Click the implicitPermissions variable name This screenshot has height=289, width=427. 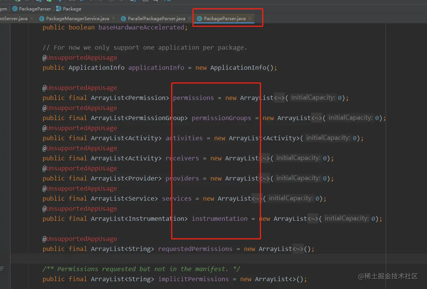point(193,279)
